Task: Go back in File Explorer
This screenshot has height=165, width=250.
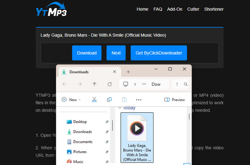Action: click(65, 84)
